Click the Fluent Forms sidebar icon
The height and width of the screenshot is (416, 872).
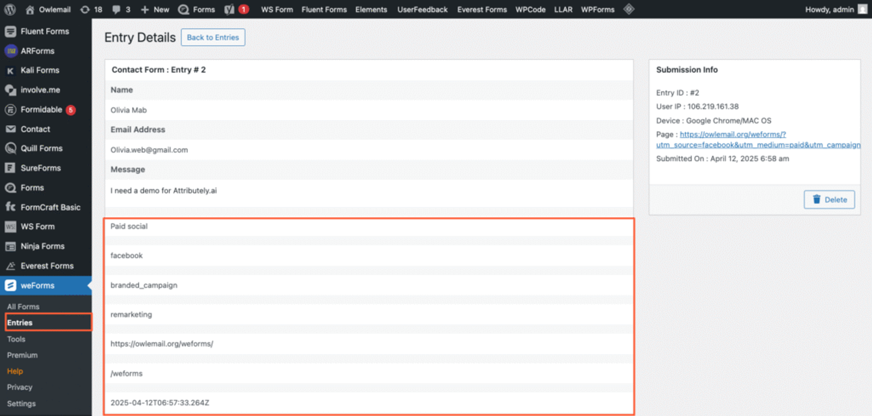[x=10, y=32]
